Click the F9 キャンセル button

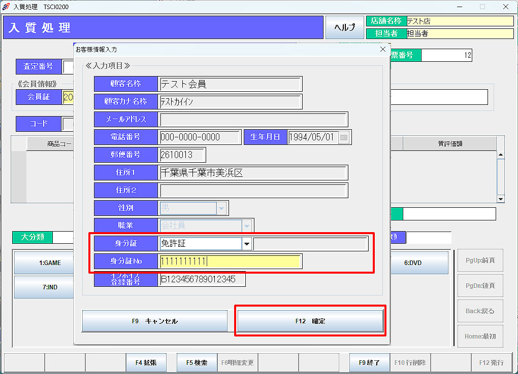[155, 321]
